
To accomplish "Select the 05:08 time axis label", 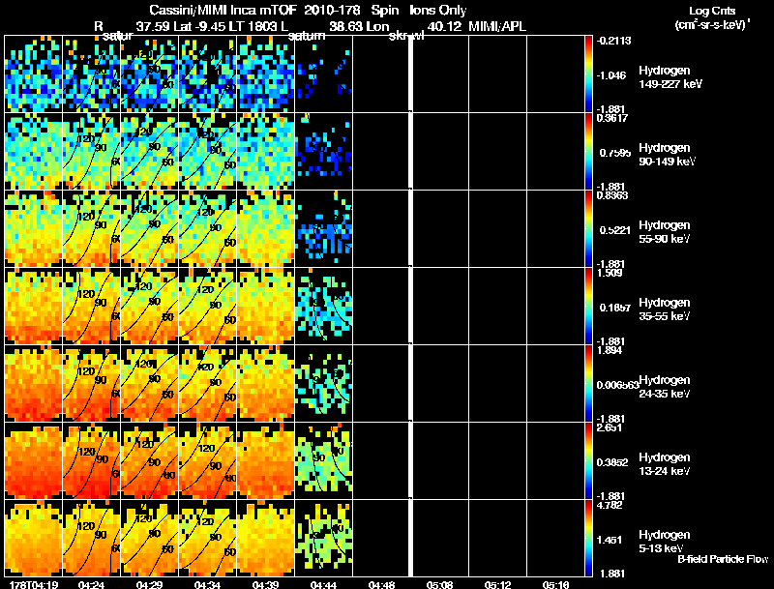I will click(438, 584).
